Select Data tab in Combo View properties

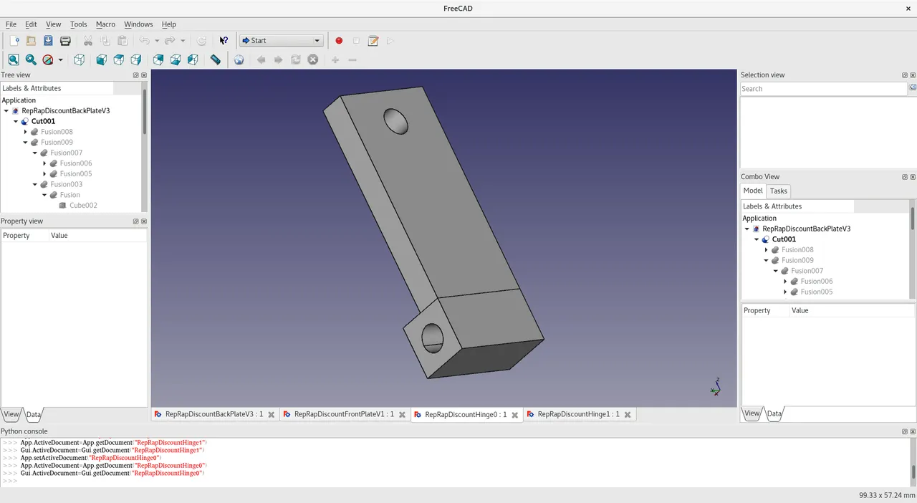(774, 413)
